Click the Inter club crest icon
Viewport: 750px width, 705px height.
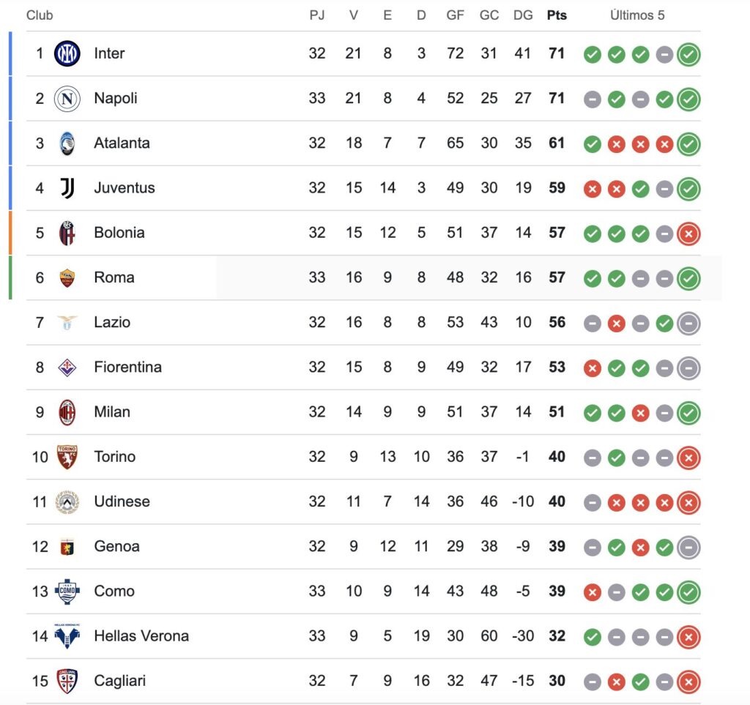[67, 53]
